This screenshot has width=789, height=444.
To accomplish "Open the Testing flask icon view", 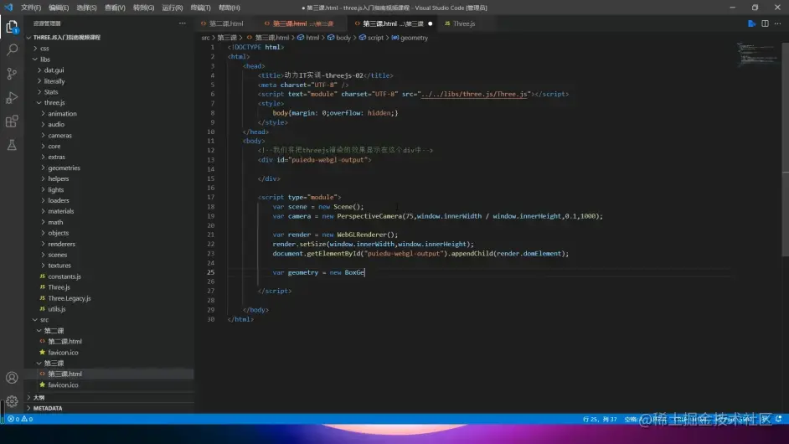I will coord(12,145).
